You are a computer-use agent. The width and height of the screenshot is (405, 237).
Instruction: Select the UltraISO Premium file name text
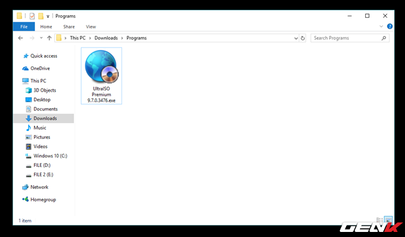[x=101, y=94]
